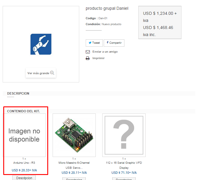
Task: Click the Facebook f icon
Action: [108, 43]
